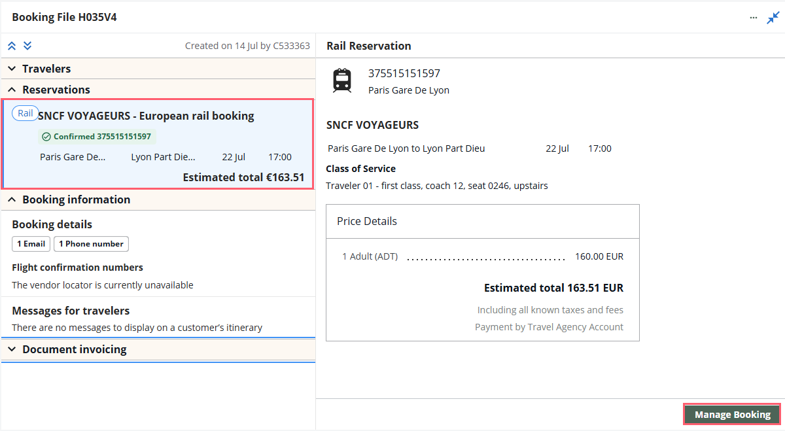Click truncated 'Paris Gare De...' in reservation card
Screen dimensions: 785x431
click(73, 157)
